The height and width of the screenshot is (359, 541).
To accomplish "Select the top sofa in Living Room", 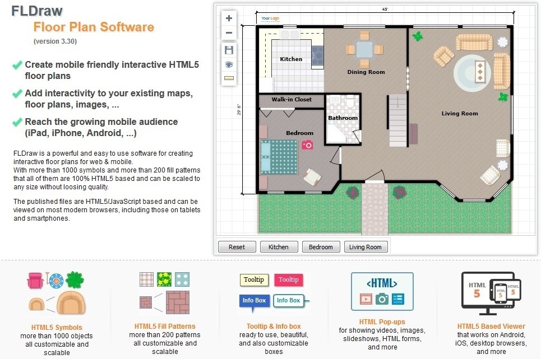I will coord(474,43).
